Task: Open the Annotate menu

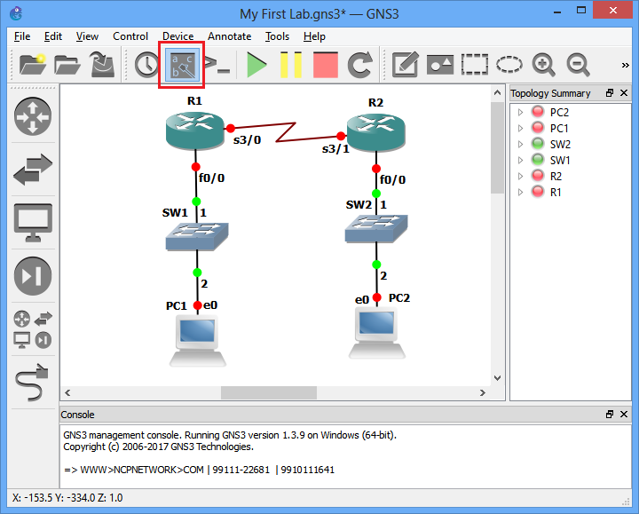Action: click(x=230, y=36)
